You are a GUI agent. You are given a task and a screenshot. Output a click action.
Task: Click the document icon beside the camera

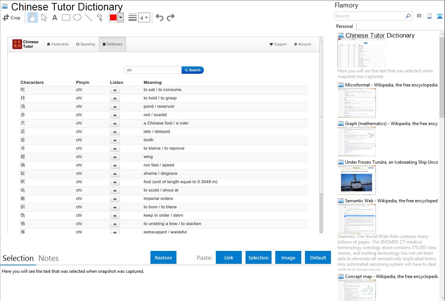(429, 16)
